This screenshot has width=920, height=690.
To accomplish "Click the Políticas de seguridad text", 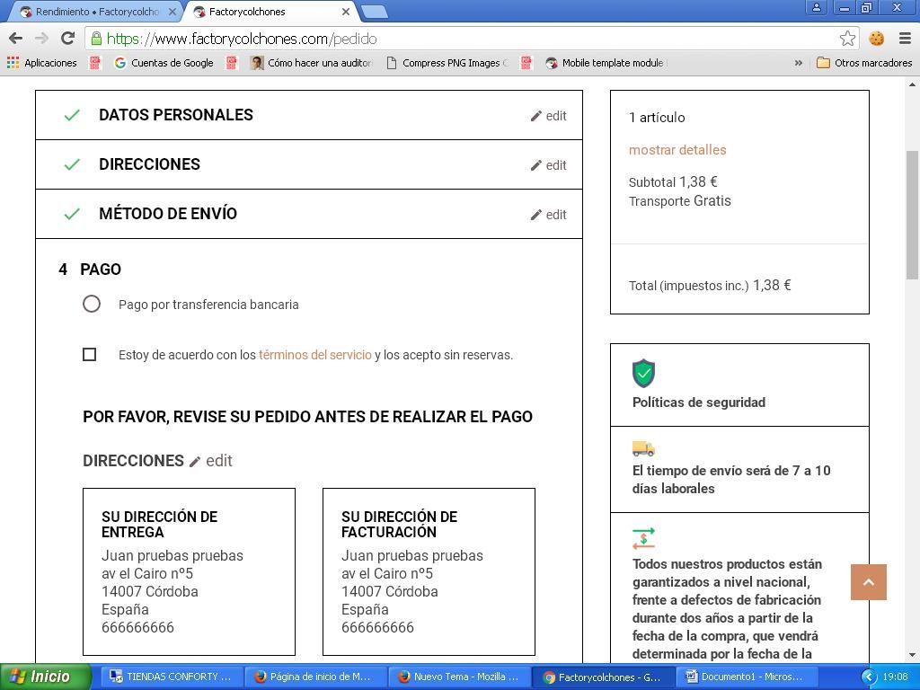I will pyautogui.click(x=699, y=402).
